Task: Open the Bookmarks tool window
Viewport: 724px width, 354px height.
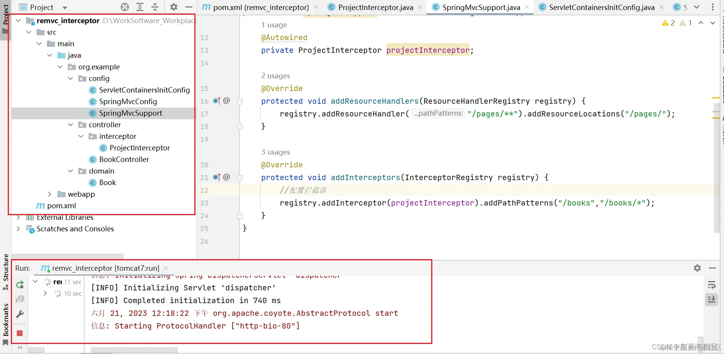Action: [5, 324]
